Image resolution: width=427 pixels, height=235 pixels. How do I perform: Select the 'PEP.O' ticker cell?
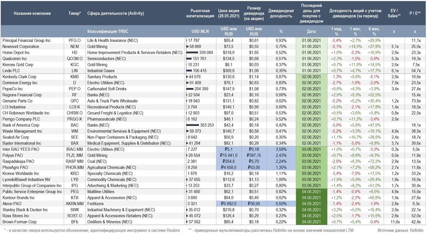click(x=75, y=89)
